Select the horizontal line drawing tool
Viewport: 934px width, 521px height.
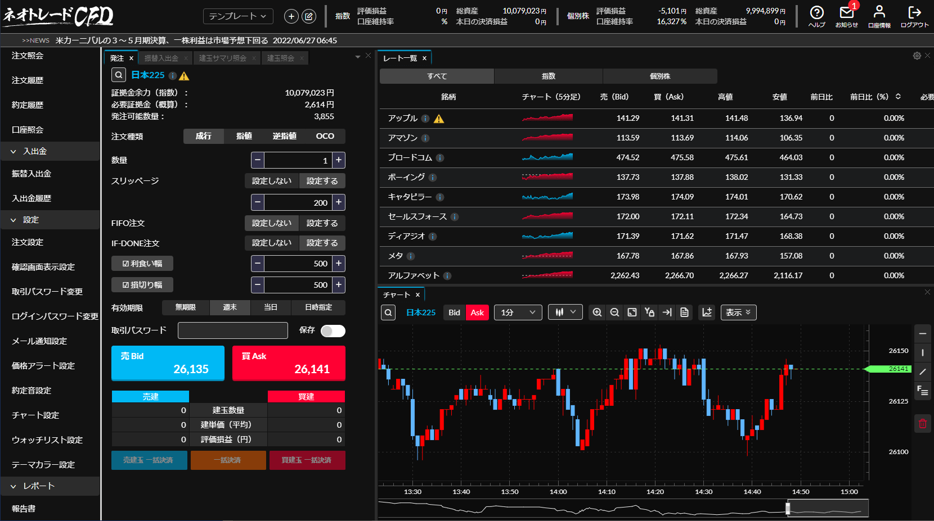(923, 334)
